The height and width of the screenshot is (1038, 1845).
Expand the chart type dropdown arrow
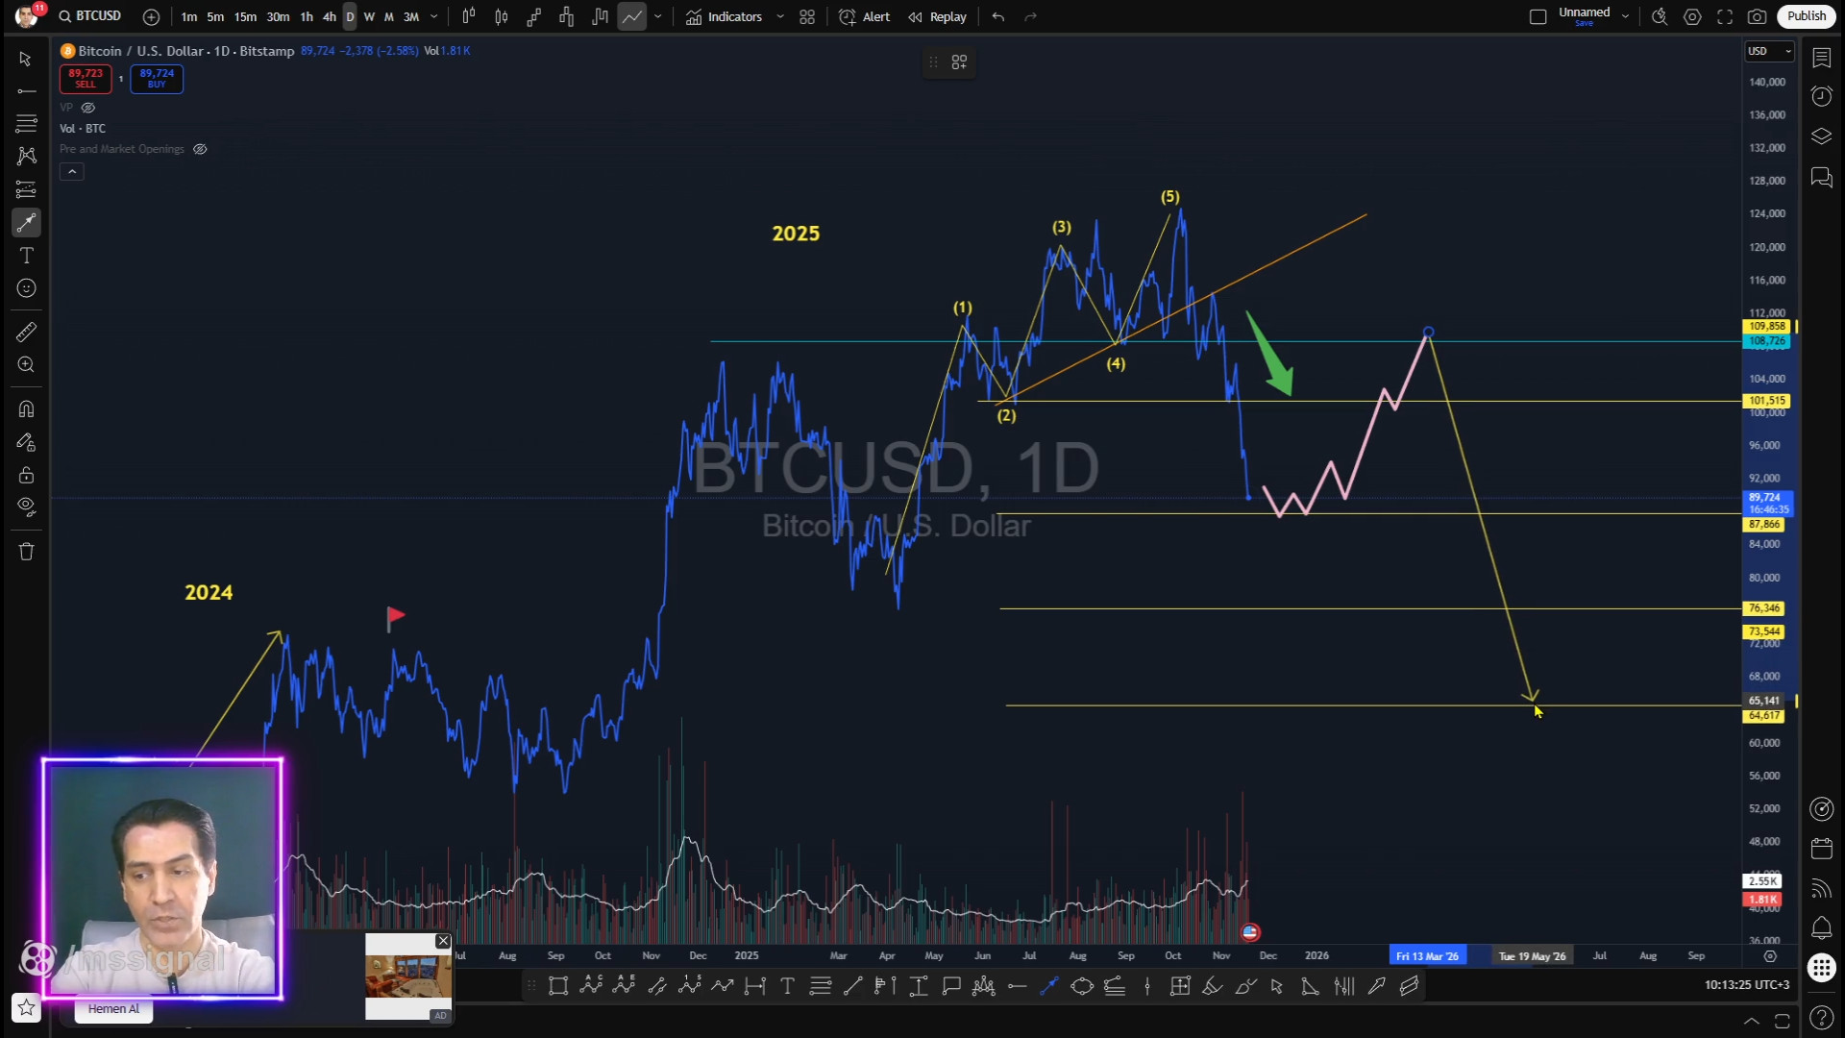pyautogui.click(x=658, y=16)
